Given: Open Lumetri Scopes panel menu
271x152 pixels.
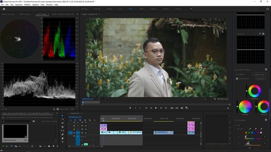Looking at the screenshot, I should 48,14.
